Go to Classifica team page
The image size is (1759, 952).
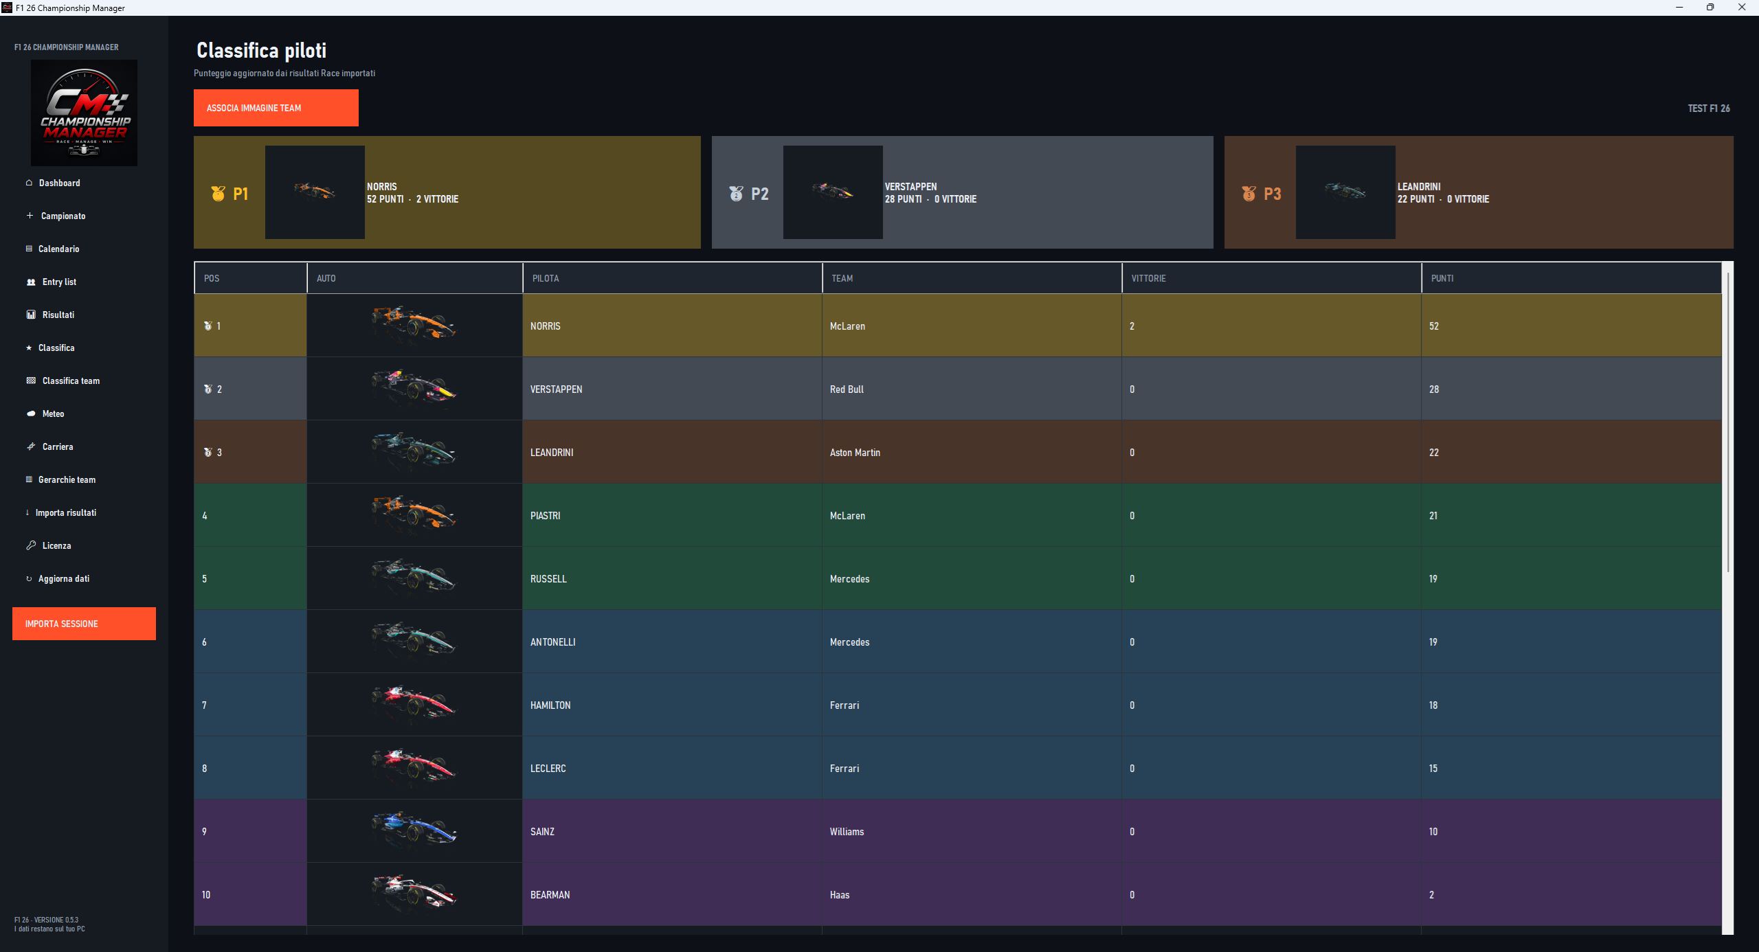(x=71, y=381)
